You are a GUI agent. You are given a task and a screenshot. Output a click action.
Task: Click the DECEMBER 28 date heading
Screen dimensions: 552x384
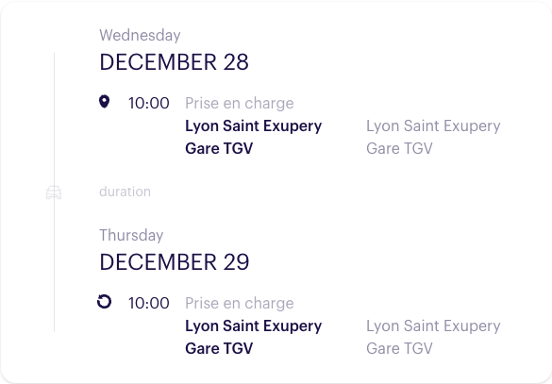[x=175, y=62]
